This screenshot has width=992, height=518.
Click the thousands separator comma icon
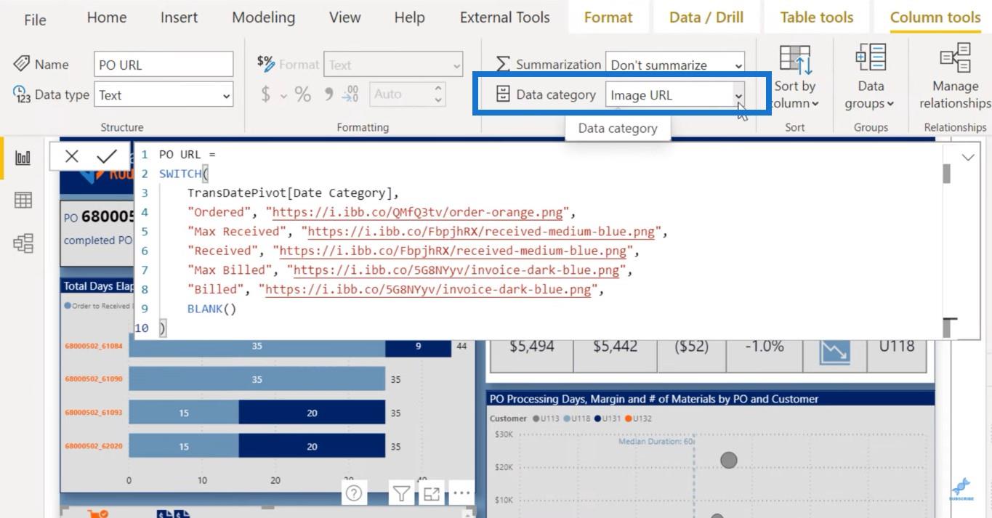(328, 94)
